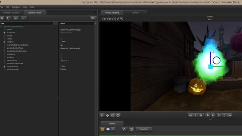
Task: Activate the screen-space circle manipulator tool
Action: point(118,116)
